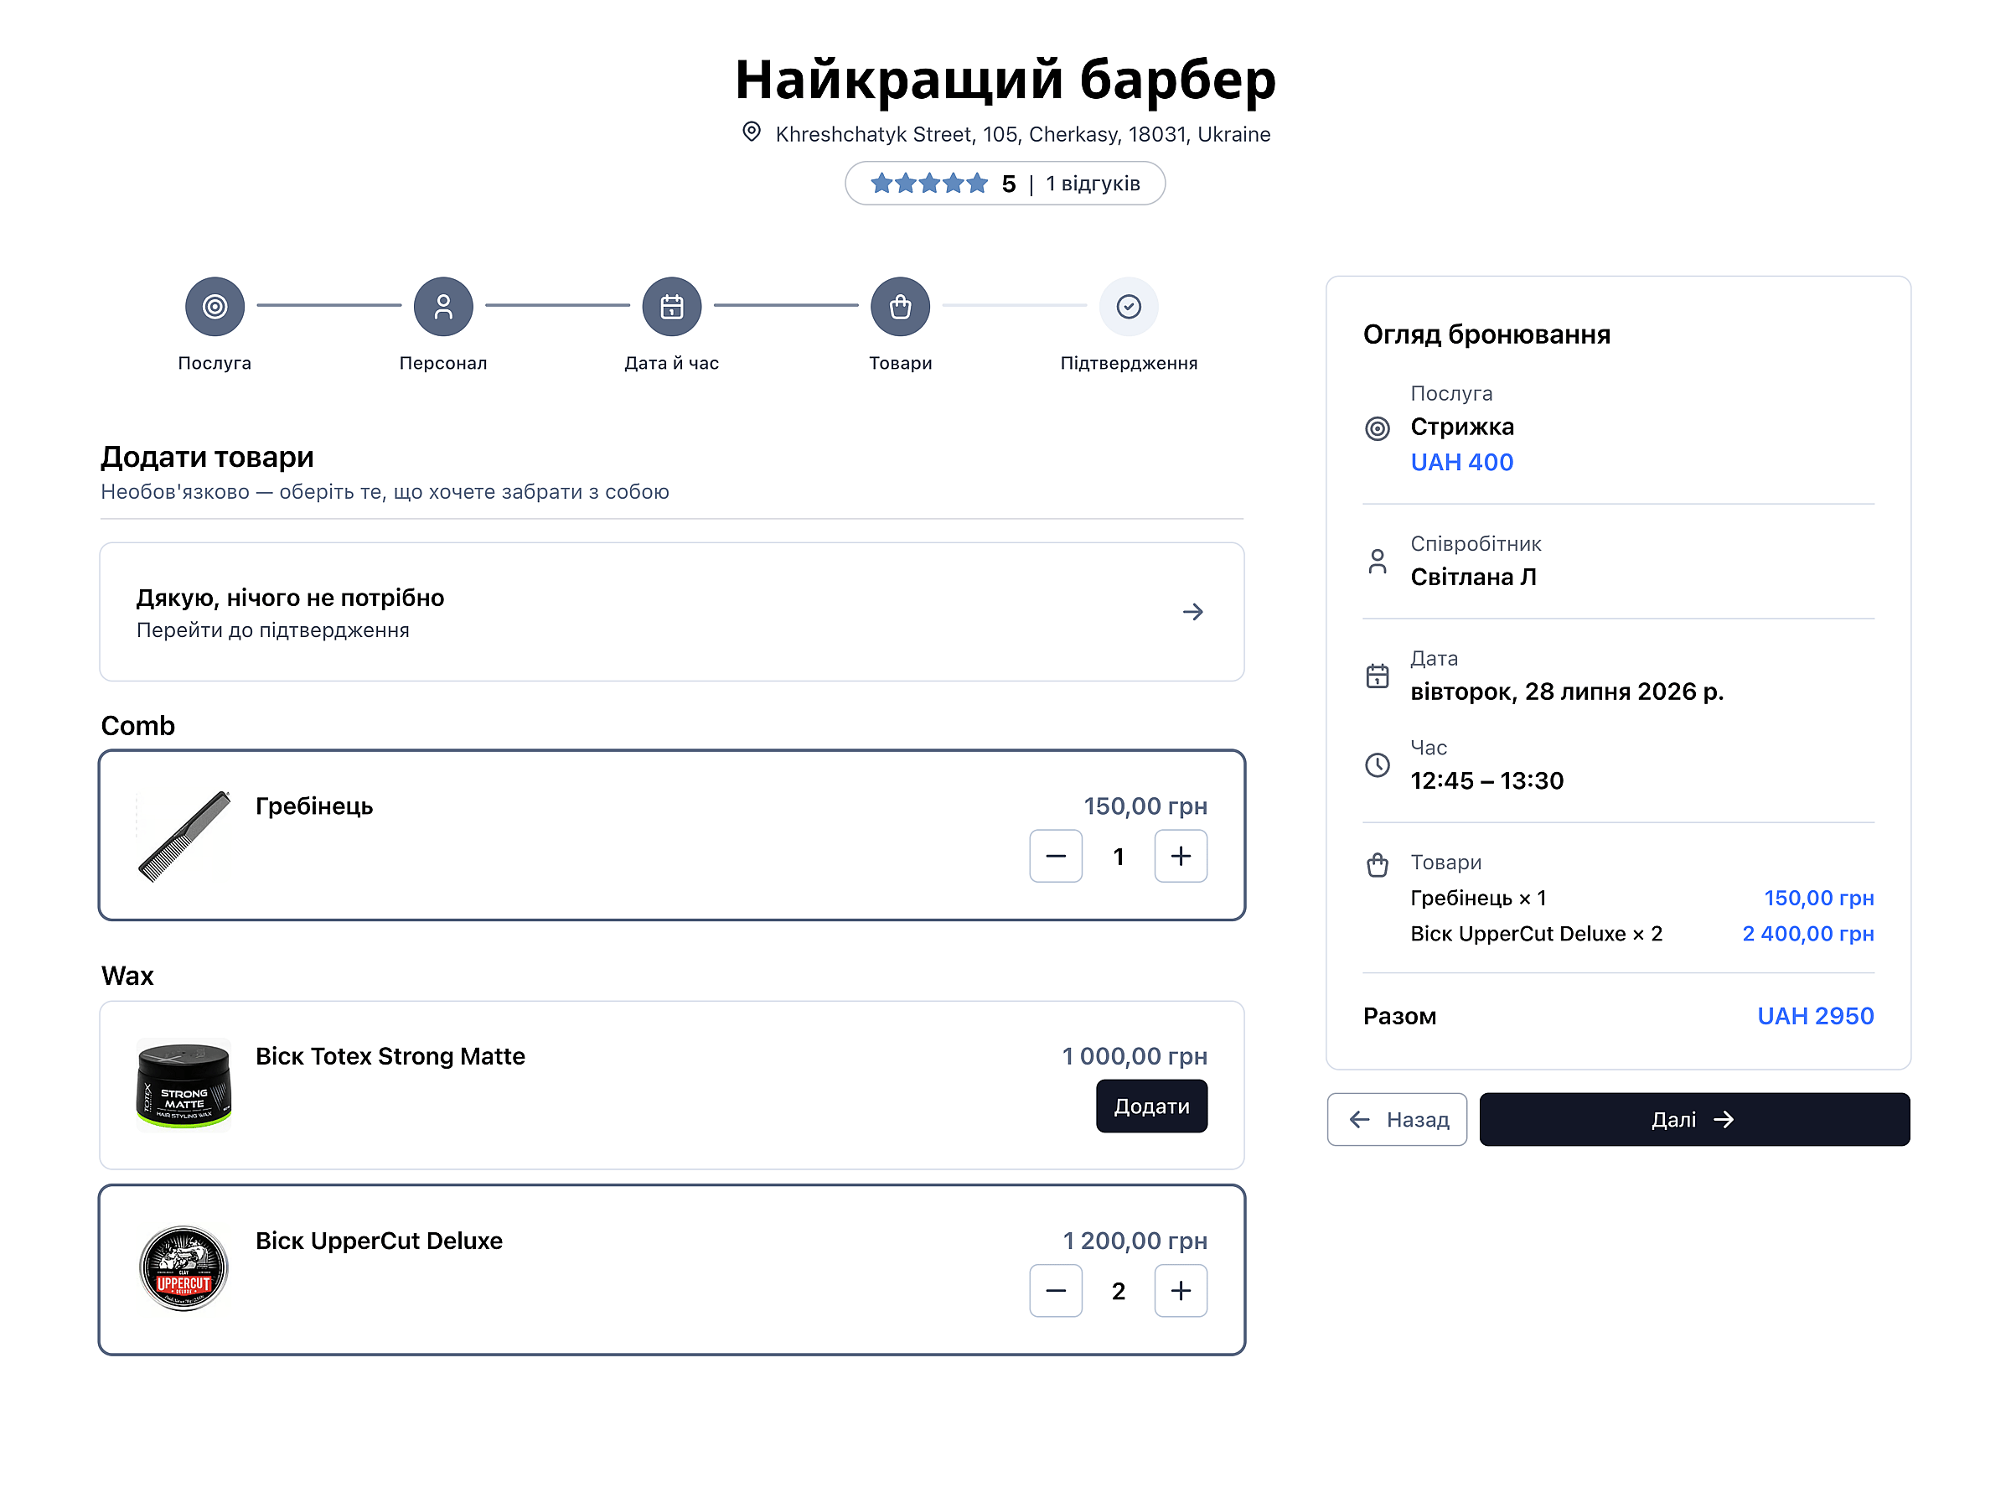Click the Товари step label
The width and height of the screenshot is (2011, 1508).
click(x=900, y=363)
